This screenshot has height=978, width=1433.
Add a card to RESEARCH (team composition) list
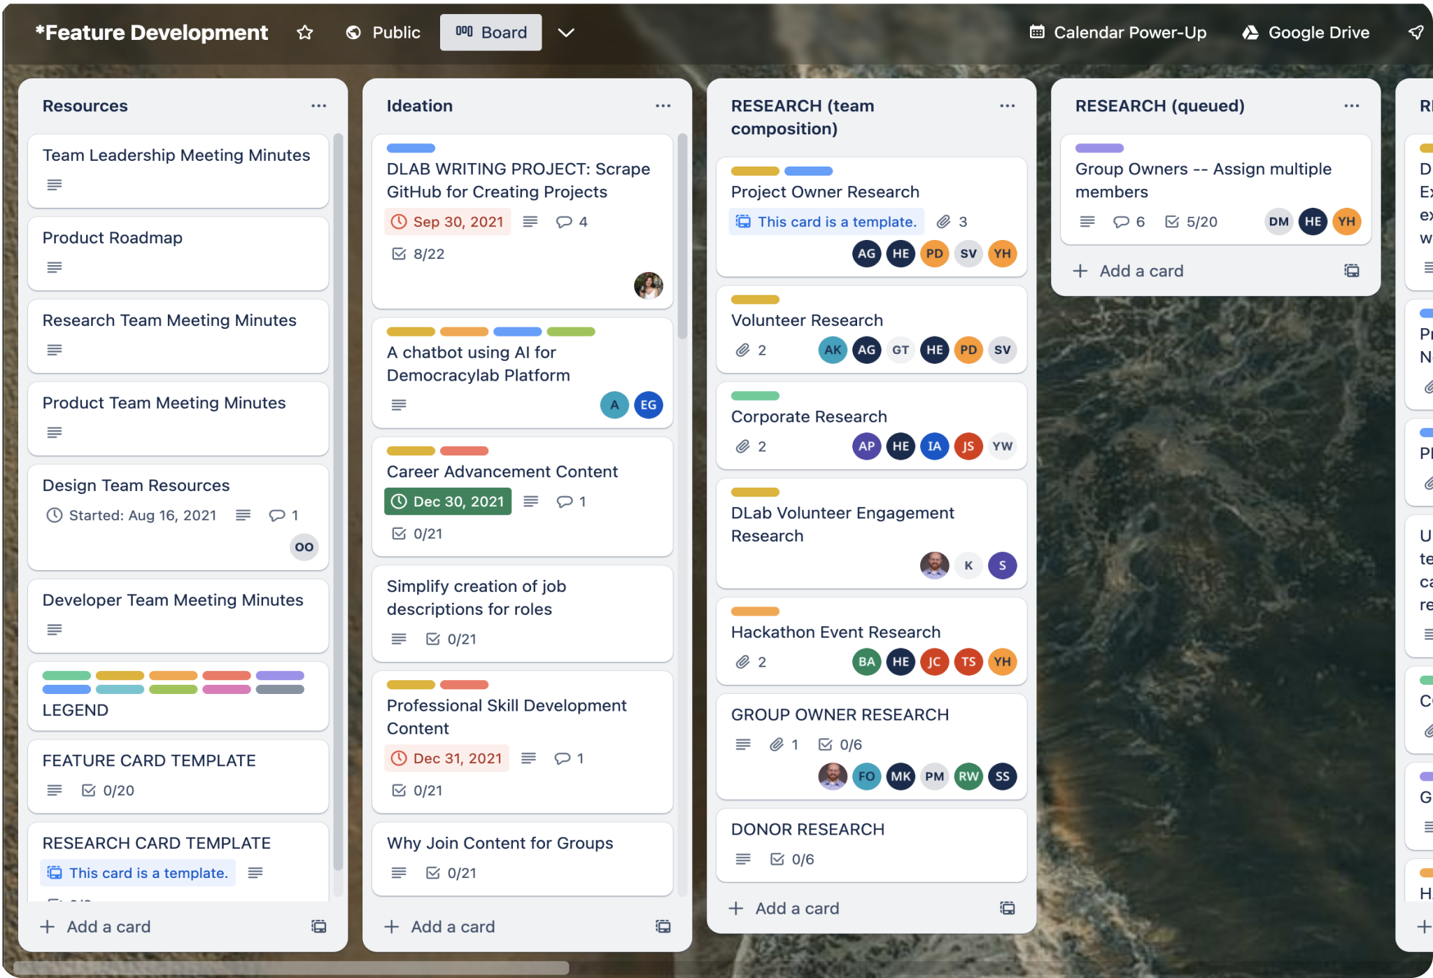tap(796, 908)
